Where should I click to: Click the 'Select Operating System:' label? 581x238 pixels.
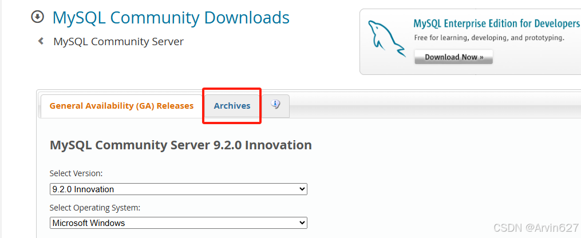pyautogui.click(x=95, y=208)
